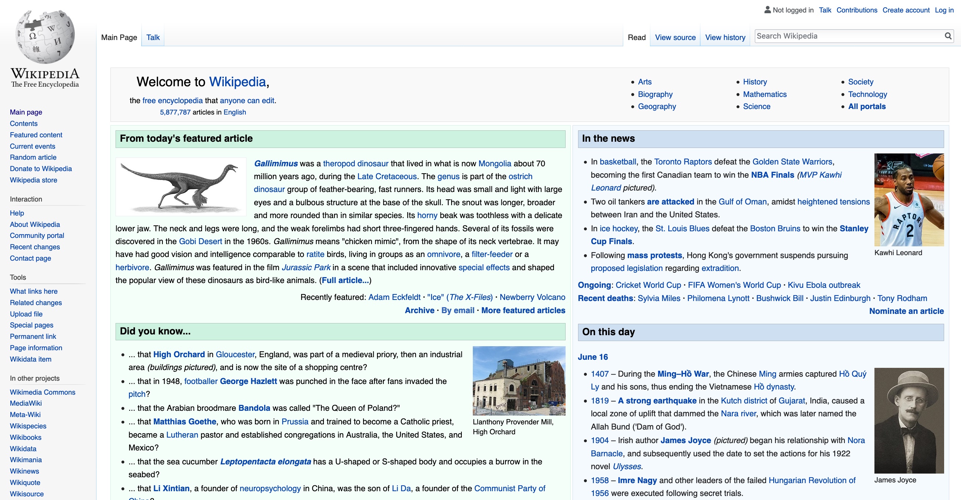Image resolution: width=961 pixels, height=500 pixels.
Task: Open the Science portal link
Action: [x=757, y=106]
